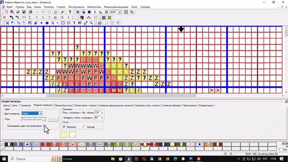Image resolution: width=288 pixels, height=162 pixels.
Task: Switch to the Цвета tab
Action: point(6,105)
